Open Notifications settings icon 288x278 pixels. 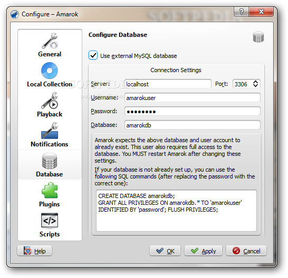click(50, 131)
